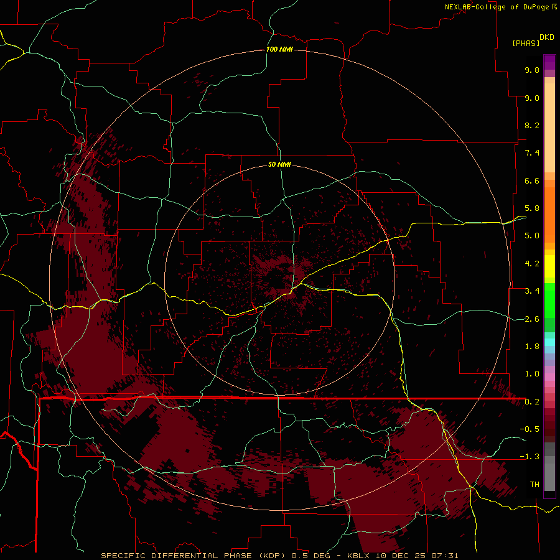The width and height of the screenshot is (560, 560).
Task: Click the 4.2 value on the color scale
Action: (532, 264)
